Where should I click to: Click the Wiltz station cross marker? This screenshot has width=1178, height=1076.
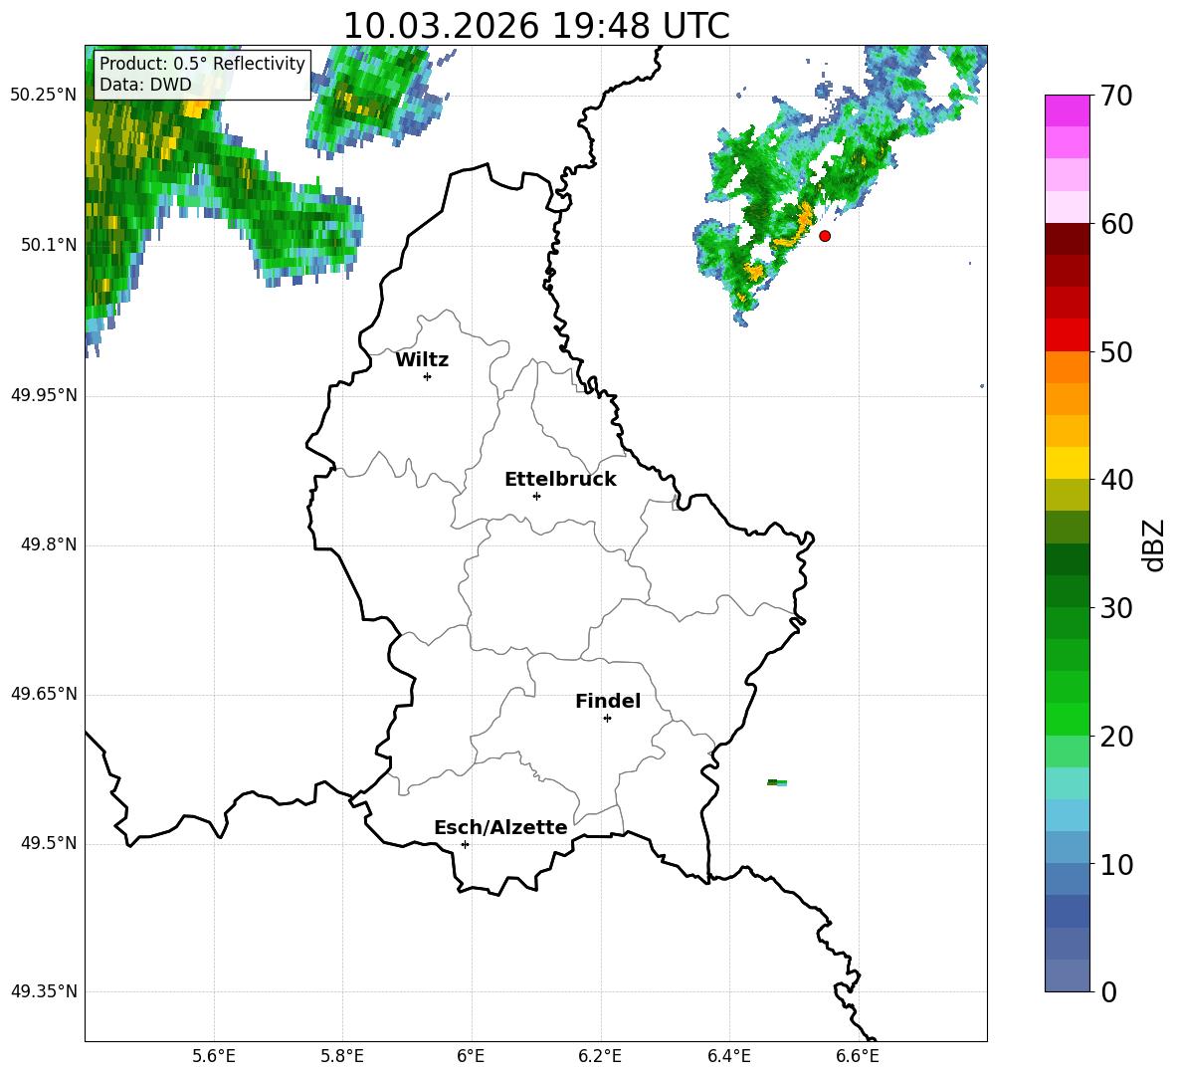428,376
